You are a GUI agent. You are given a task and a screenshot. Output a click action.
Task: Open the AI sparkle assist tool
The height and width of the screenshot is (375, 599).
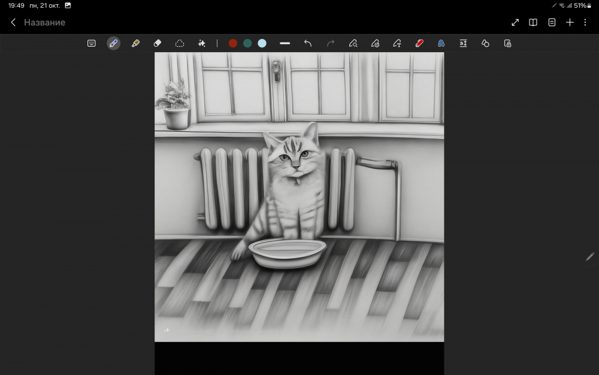(202, 43)
